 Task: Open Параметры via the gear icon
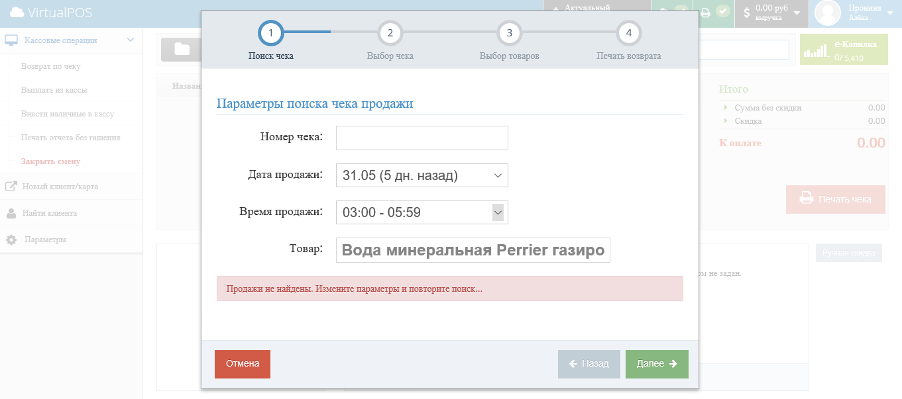[x=12, y=240]
